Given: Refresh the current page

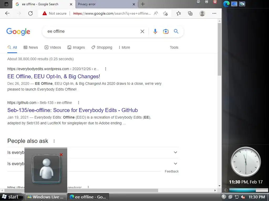Looking at the screenshot, I should pyautogui.click(x=30, y=13).
